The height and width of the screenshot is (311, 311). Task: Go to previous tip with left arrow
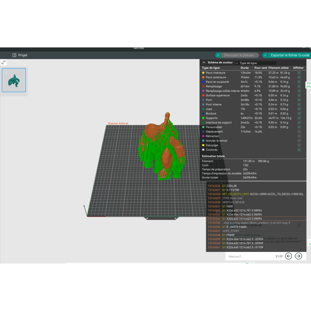click(288, 256)
